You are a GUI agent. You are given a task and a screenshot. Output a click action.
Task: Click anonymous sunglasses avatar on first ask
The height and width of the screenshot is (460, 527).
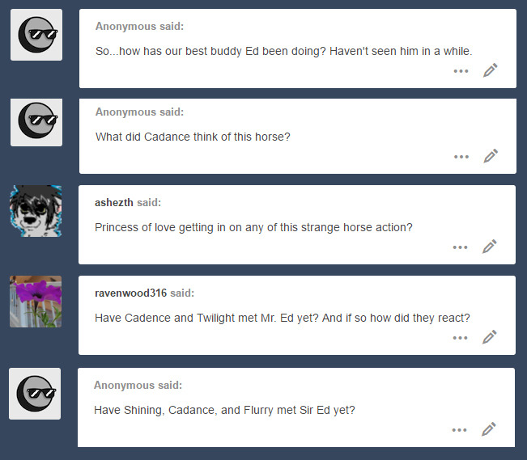point(36,35)
